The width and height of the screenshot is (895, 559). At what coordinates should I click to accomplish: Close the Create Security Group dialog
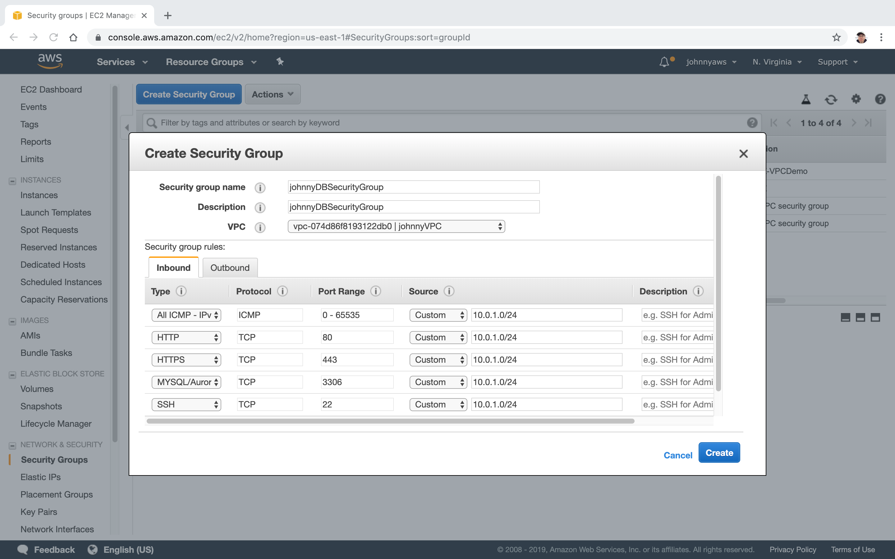click(743, 153)
